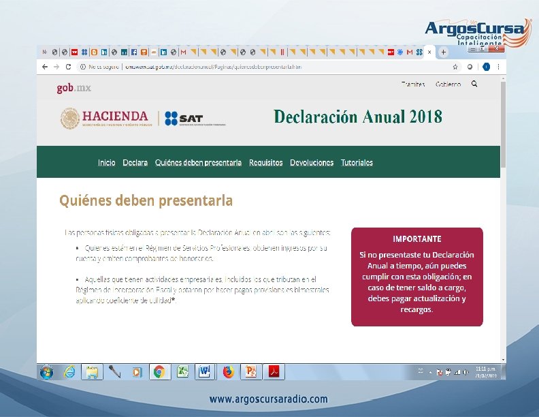Open Firefox from the taskbar

(228, 372)
